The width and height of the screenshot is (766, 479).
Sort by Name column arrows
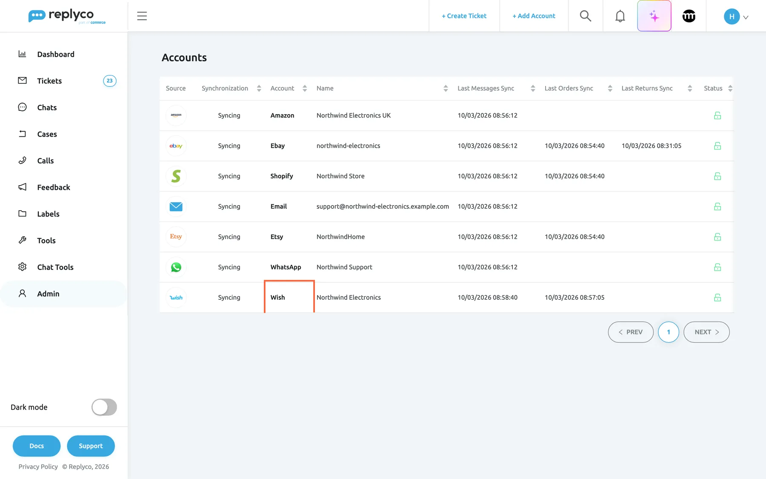pyautogui.click(x=446, y=88)
